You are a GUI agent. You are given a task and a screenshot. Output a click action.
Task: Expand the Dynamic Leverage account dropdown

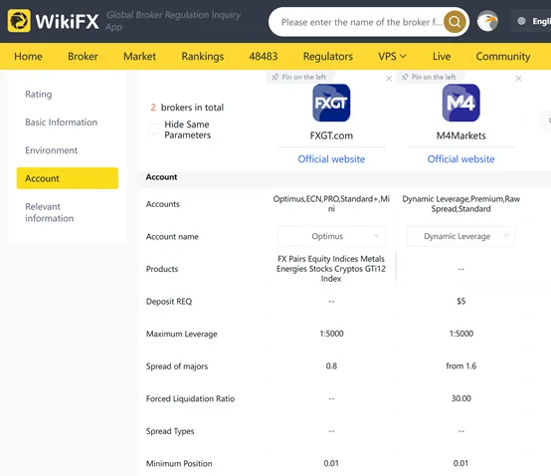point(460,236)
